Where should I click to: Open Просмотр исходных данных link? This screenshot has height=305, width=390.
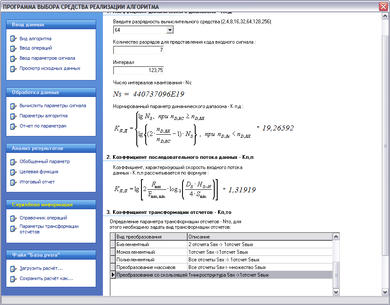click(50, 68)
